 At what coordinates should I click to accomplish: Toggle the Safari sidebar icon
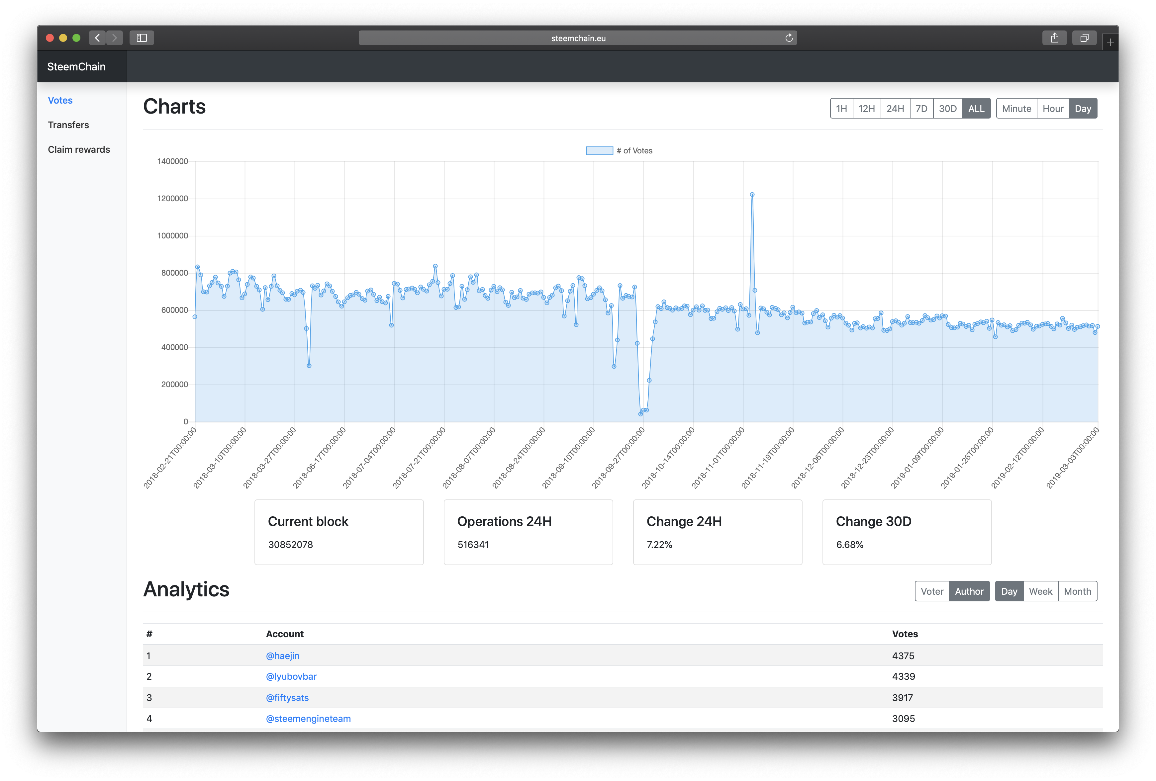(142, 38)
